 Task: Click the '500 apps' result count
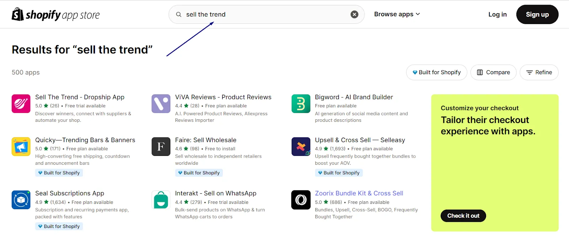(26, 72)
